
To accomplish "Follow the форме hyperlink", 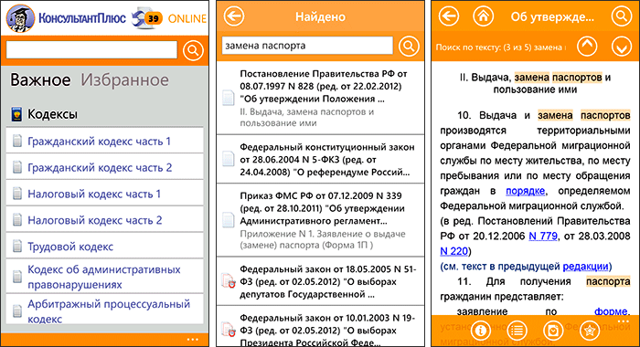I will coord(611,311).
